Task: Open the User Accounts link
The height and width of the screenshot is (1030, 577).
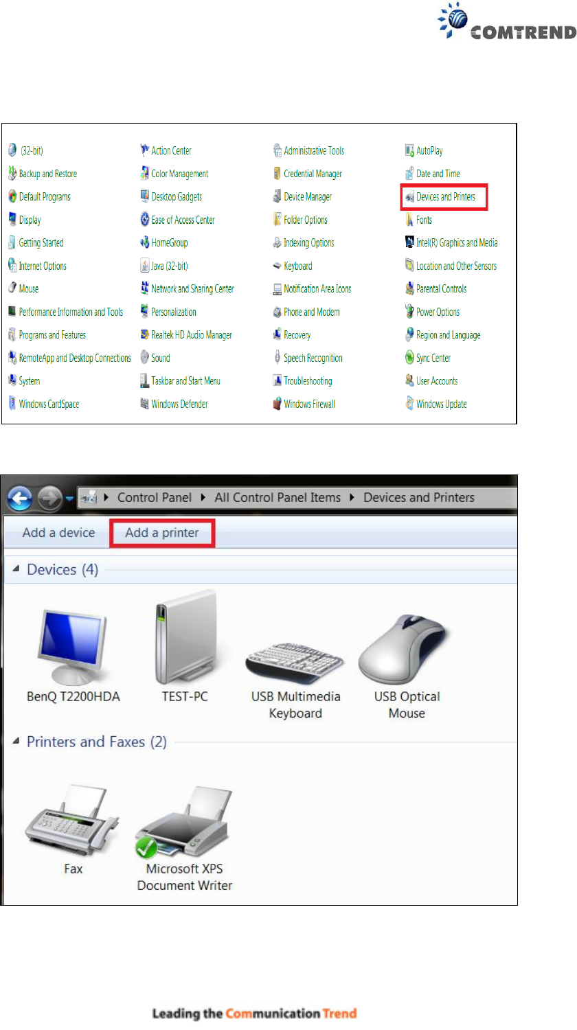Action: (x=437, y=380)
